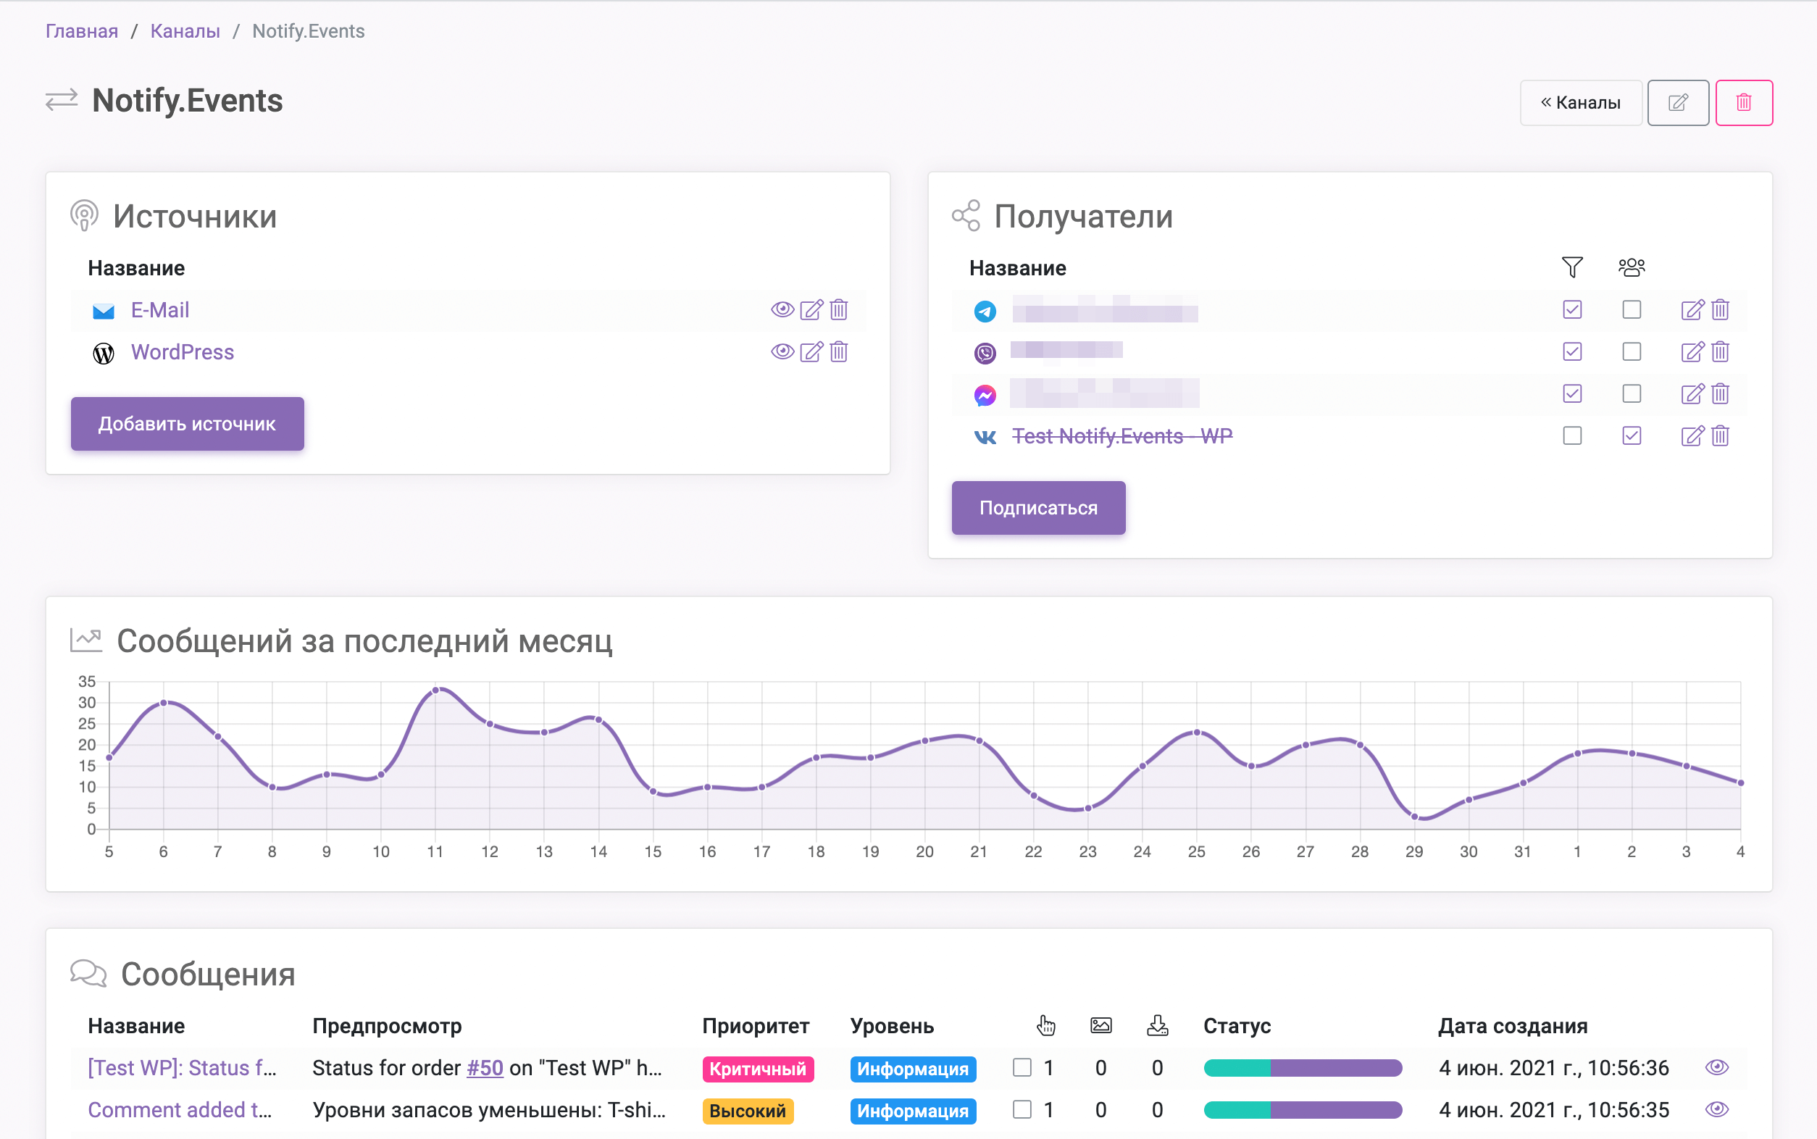This screenshot has width=1817, height=1139.
Task: Edit the Messenger recipient
Action: pos(1692,394)
